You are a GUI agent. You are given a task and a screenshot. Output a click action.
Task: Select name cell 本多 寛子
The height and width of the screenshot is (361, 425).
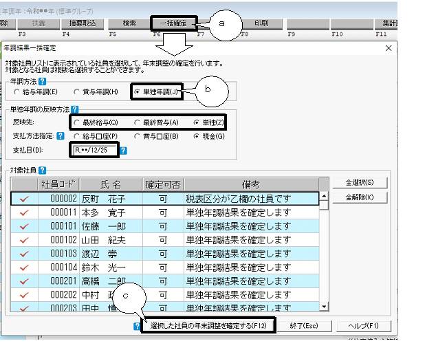point(111,212)
